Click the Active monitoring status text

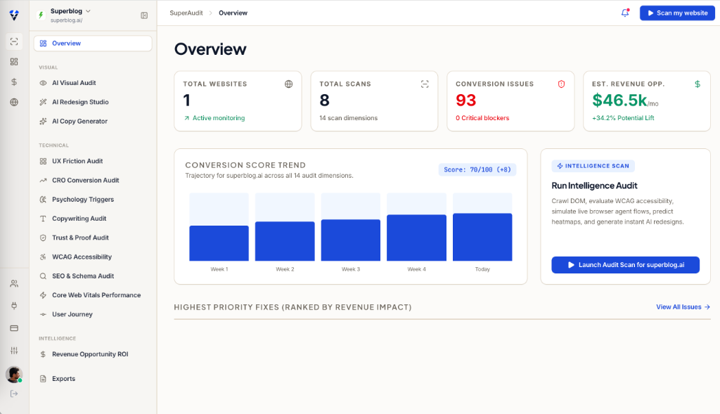[219, 118]
